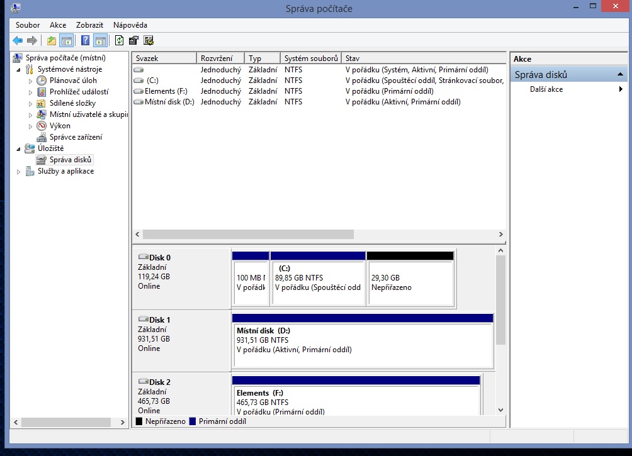The height and width of the screenshot is (456, 632).
Task: Open disk Properties toolbar icon
Action: (x=133, y=41)
